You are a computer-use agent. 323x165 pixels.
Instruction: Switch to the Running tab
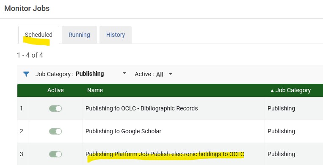click(79, 35)
